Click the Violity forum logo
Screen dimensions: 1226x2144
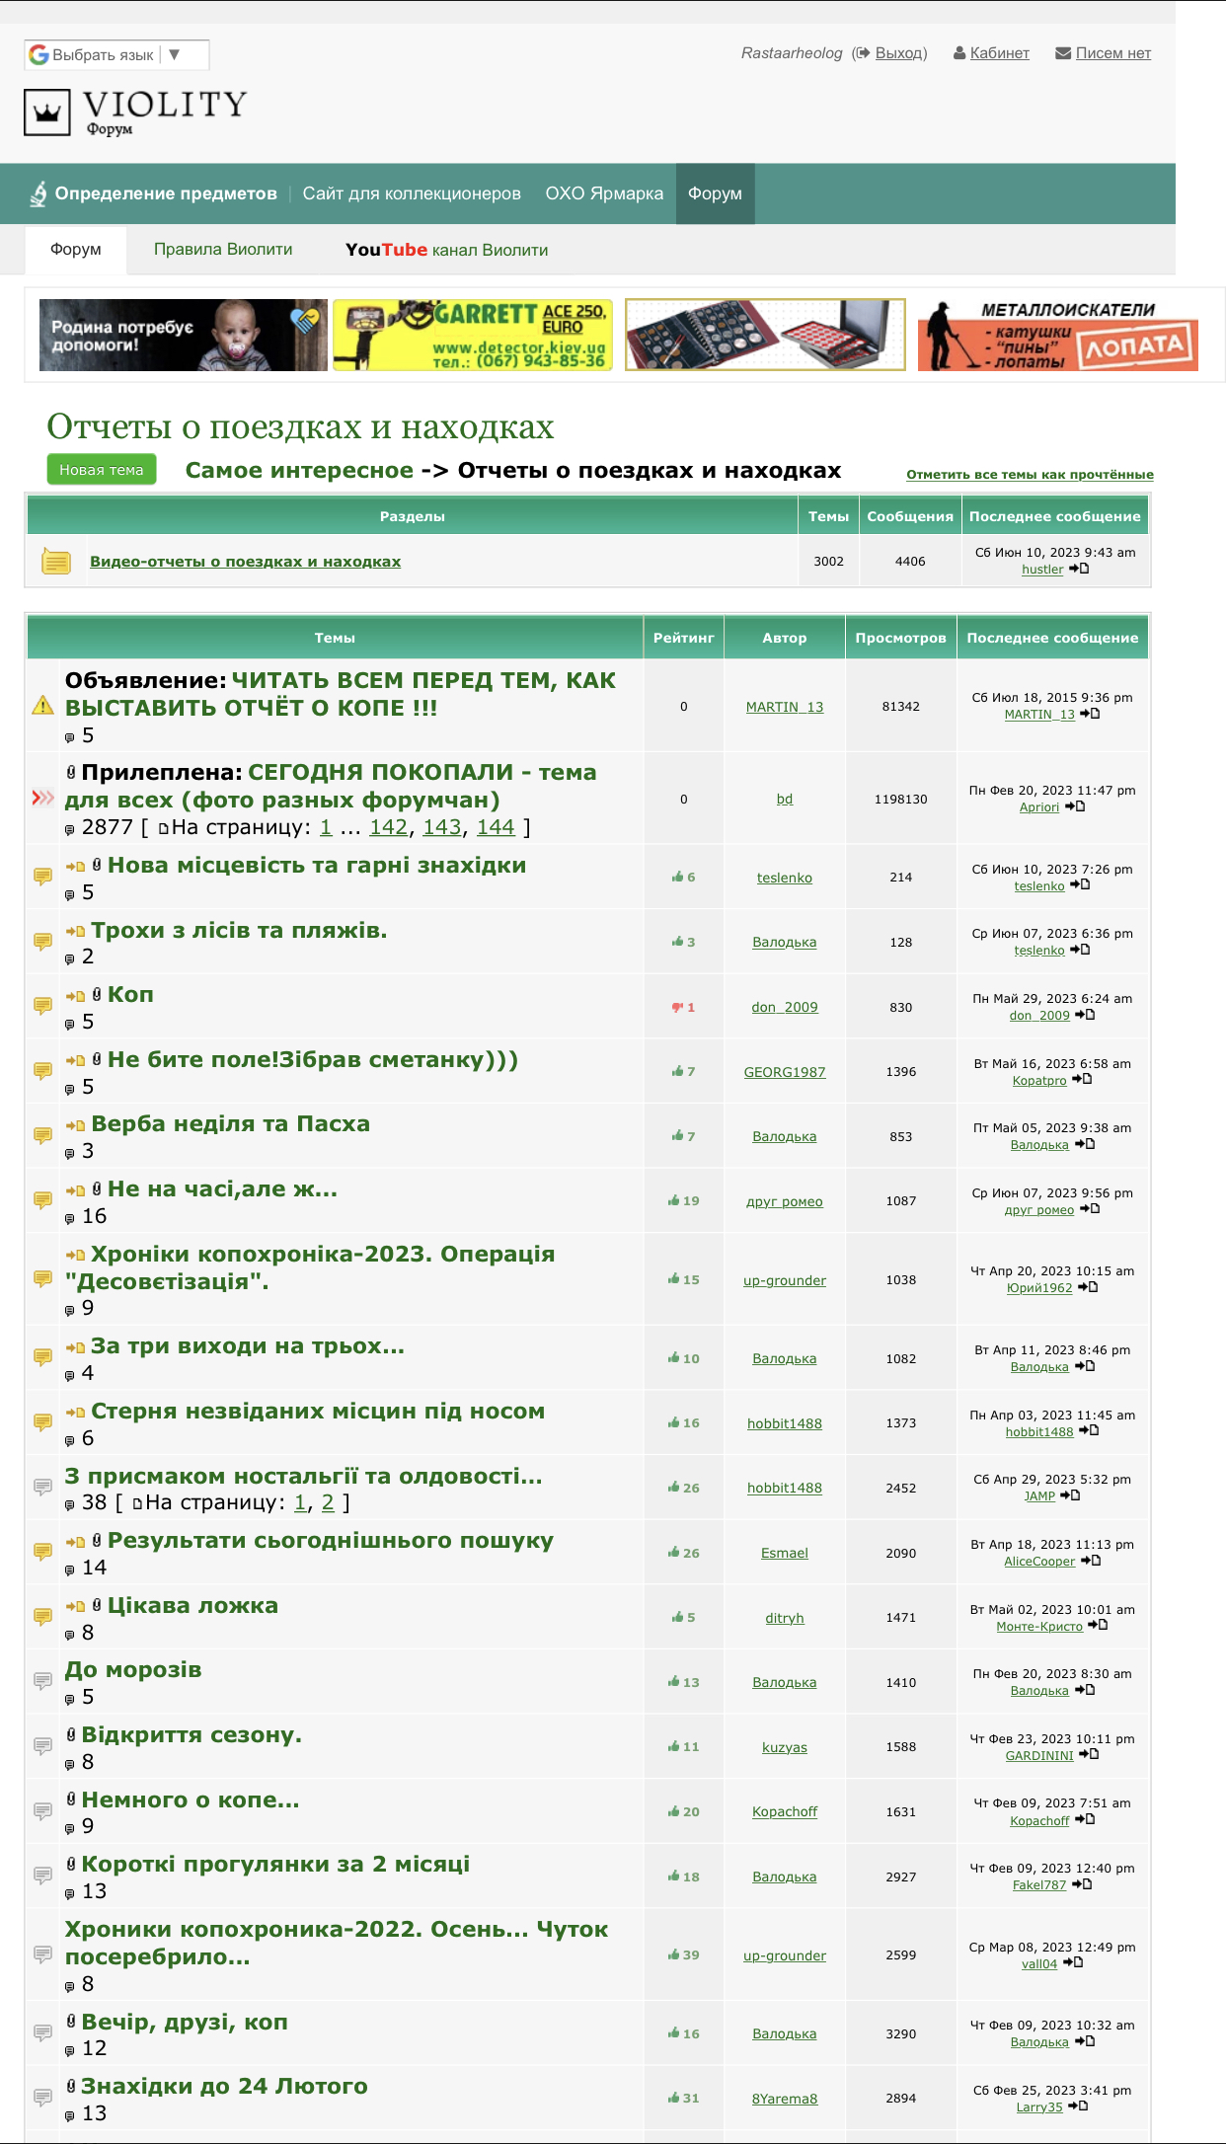point(135,112)
